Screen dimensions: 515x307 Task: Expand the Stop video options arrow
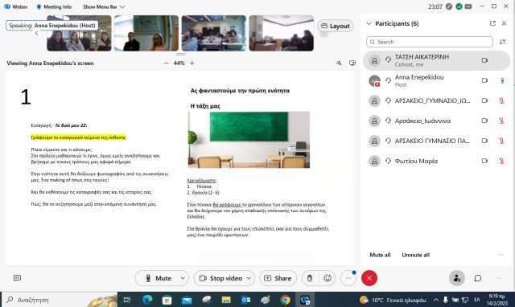[x=249, y=278]
